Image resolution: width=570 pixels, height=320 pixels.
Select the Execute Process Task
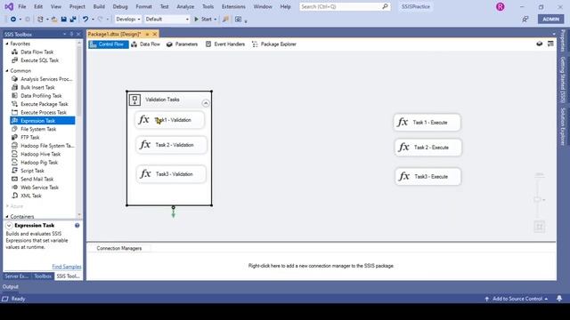[44, 112]
